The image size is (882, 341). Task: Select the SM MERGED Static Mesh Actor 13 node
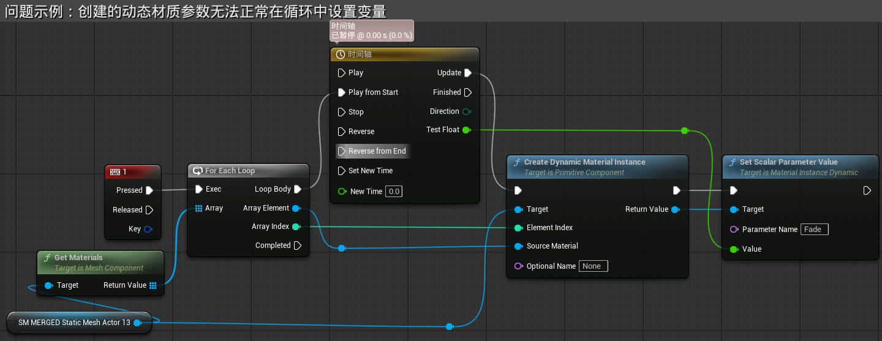pos(74,323)
